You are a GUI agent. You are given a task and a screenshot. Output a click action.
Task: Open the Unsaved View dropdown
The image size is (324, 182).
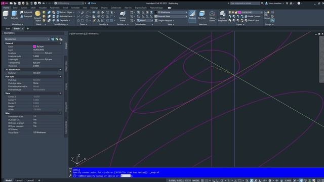click(x=171, y=16)
